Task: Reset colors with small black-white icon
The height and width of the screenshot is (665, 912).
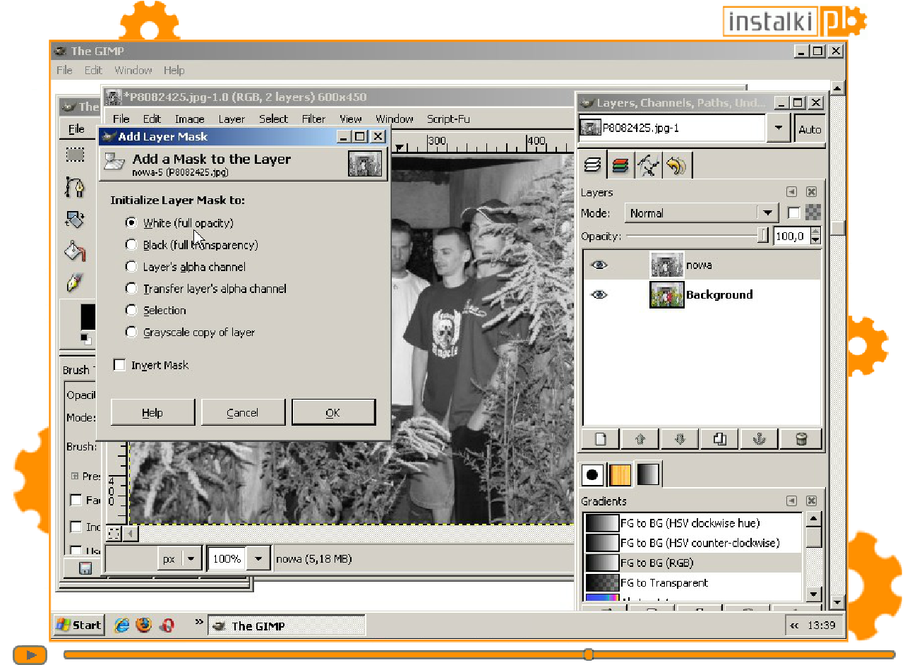Action: point(85,339)
